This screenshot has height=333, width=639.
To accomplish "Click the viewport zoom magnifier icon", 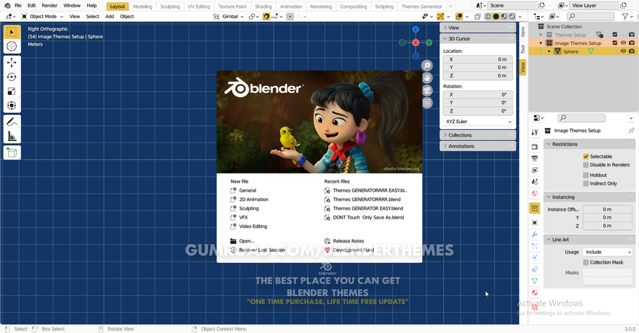I will pyautogui.click(x=427, y=65).
